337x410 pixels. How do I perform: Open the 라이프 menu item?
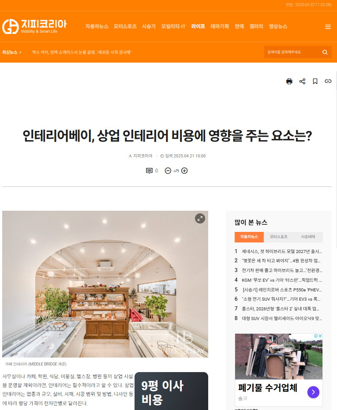(198, 26)
